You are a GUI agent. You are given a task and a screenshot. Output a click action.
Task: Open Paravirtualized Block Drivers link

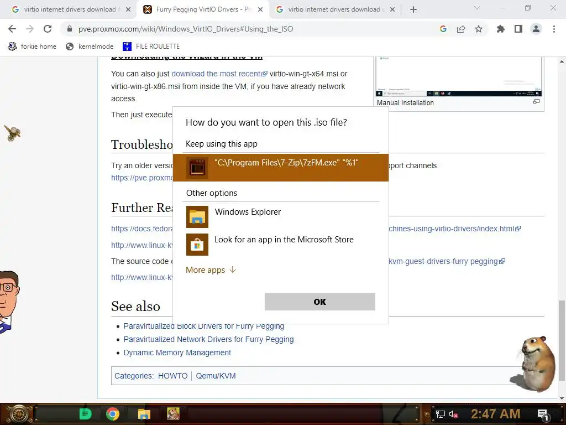pyautogui.click(x=204, y=326)
